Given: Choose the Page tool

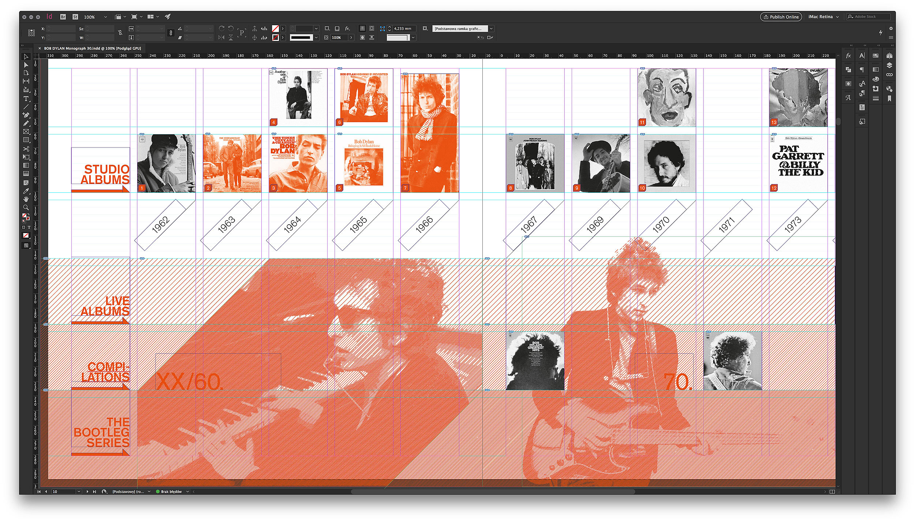Looking at the screenshot, I should (26, 73).
